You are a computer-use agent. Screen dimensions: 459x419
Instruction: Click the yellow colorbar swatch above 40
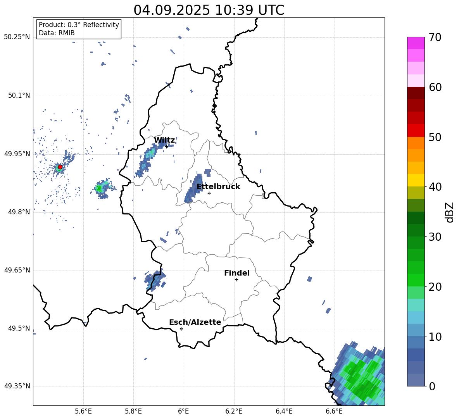point(416,180)
